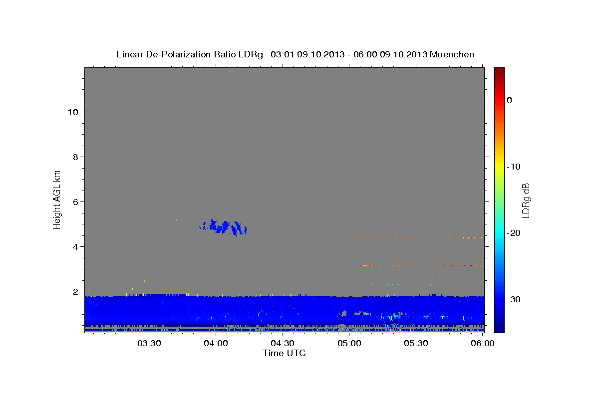Viewport: 599px width, 399px height.
Task: Click the blue boundary layer below 2 km
Action: click(284, 310)
